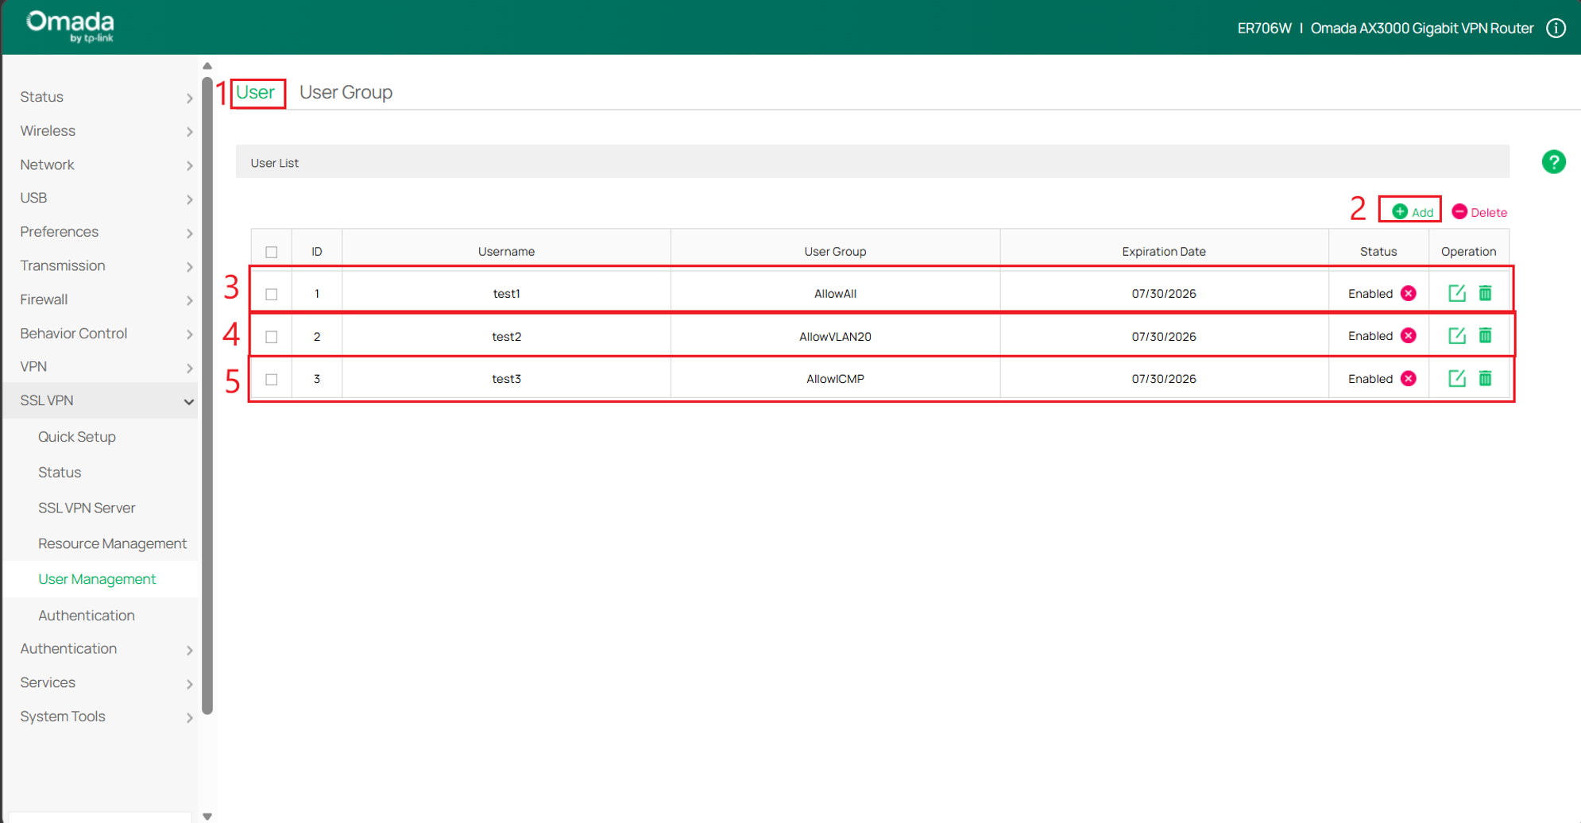The width and height of the screenshot is (1581, 823).
Task: Switch to the User Group tab
Action: (x=346, y=92)
